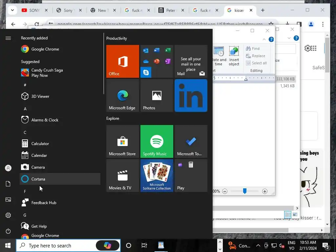The image size is (336, 252).
Task: Launch Microsoft Solitaire Collection tile
Action: click(x=157, y=176)
